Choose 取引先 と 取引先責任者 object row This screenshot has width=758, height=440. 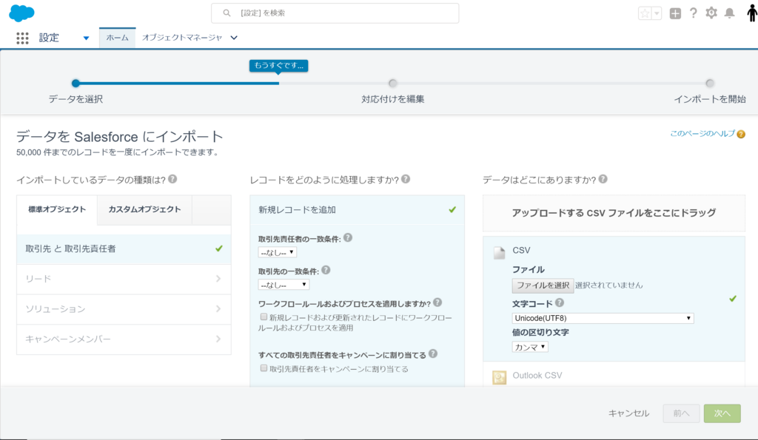(124, 248)
